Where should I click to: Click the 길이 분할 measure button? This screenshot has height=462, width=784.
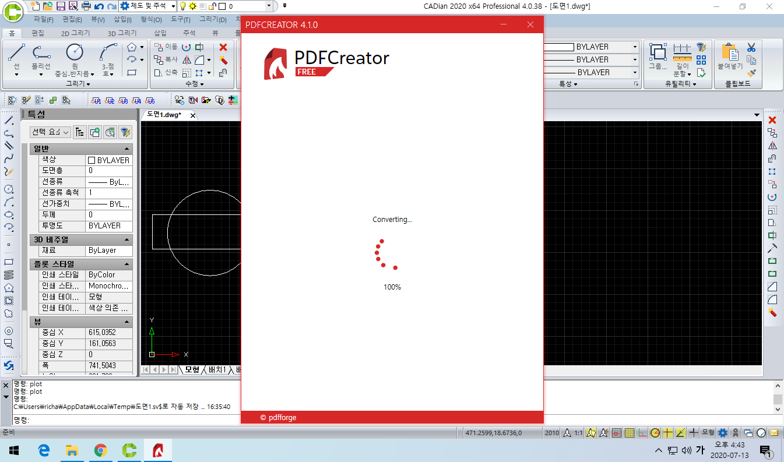(681, 60)
